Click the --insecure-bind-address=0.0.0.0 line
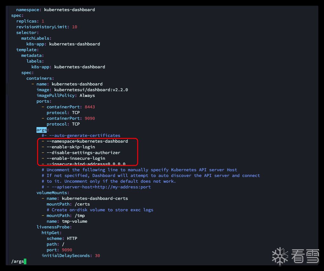 [x=86, y=164]
